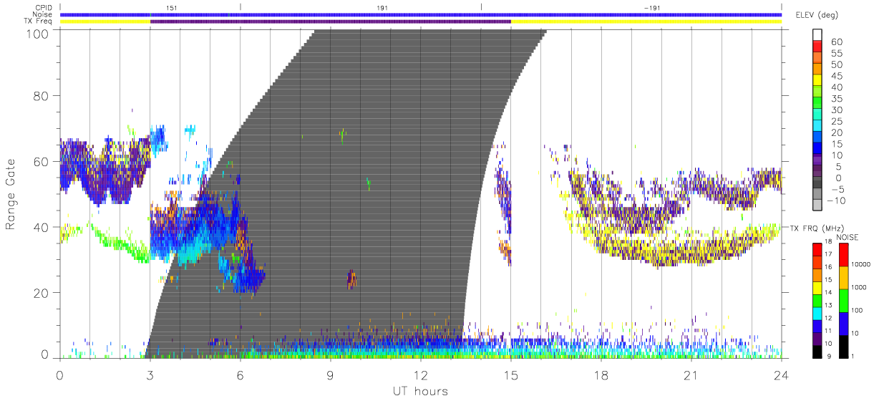Click the 'ELEV (deg)' legend title

(x=817, y=15)
